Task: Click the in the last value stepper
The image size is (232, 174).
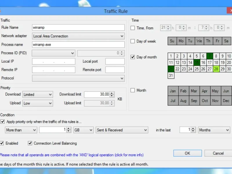Action: (x=193, y=130)
